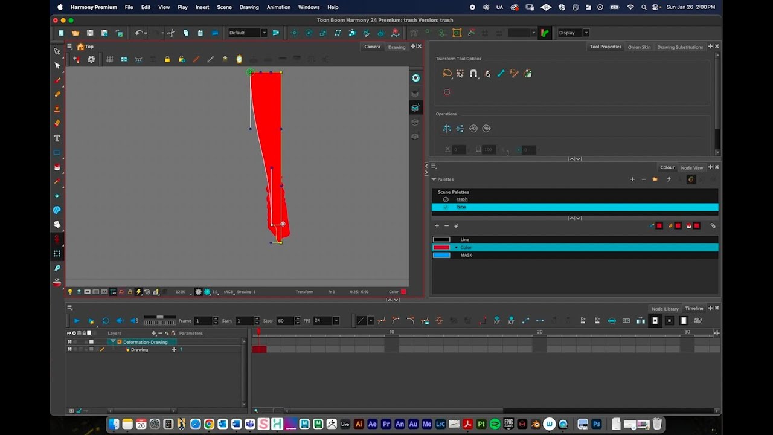The width and height of the screenshot is (773, 435).
Task: Toggle the green Animate mode button
Action: click(x=545, y=33)
